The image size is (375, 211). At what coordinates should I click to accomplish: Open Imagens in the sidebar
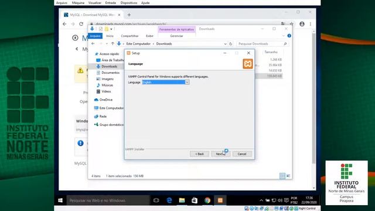pos(107,79)
